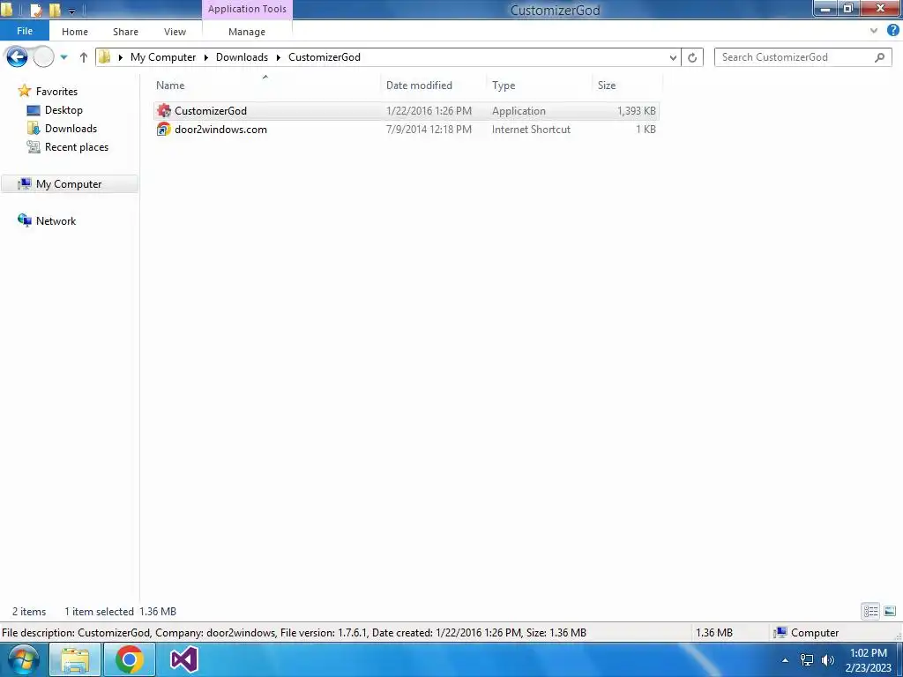Open the File menu
This screenshot has width=903, height=677.
coord(25,31)
